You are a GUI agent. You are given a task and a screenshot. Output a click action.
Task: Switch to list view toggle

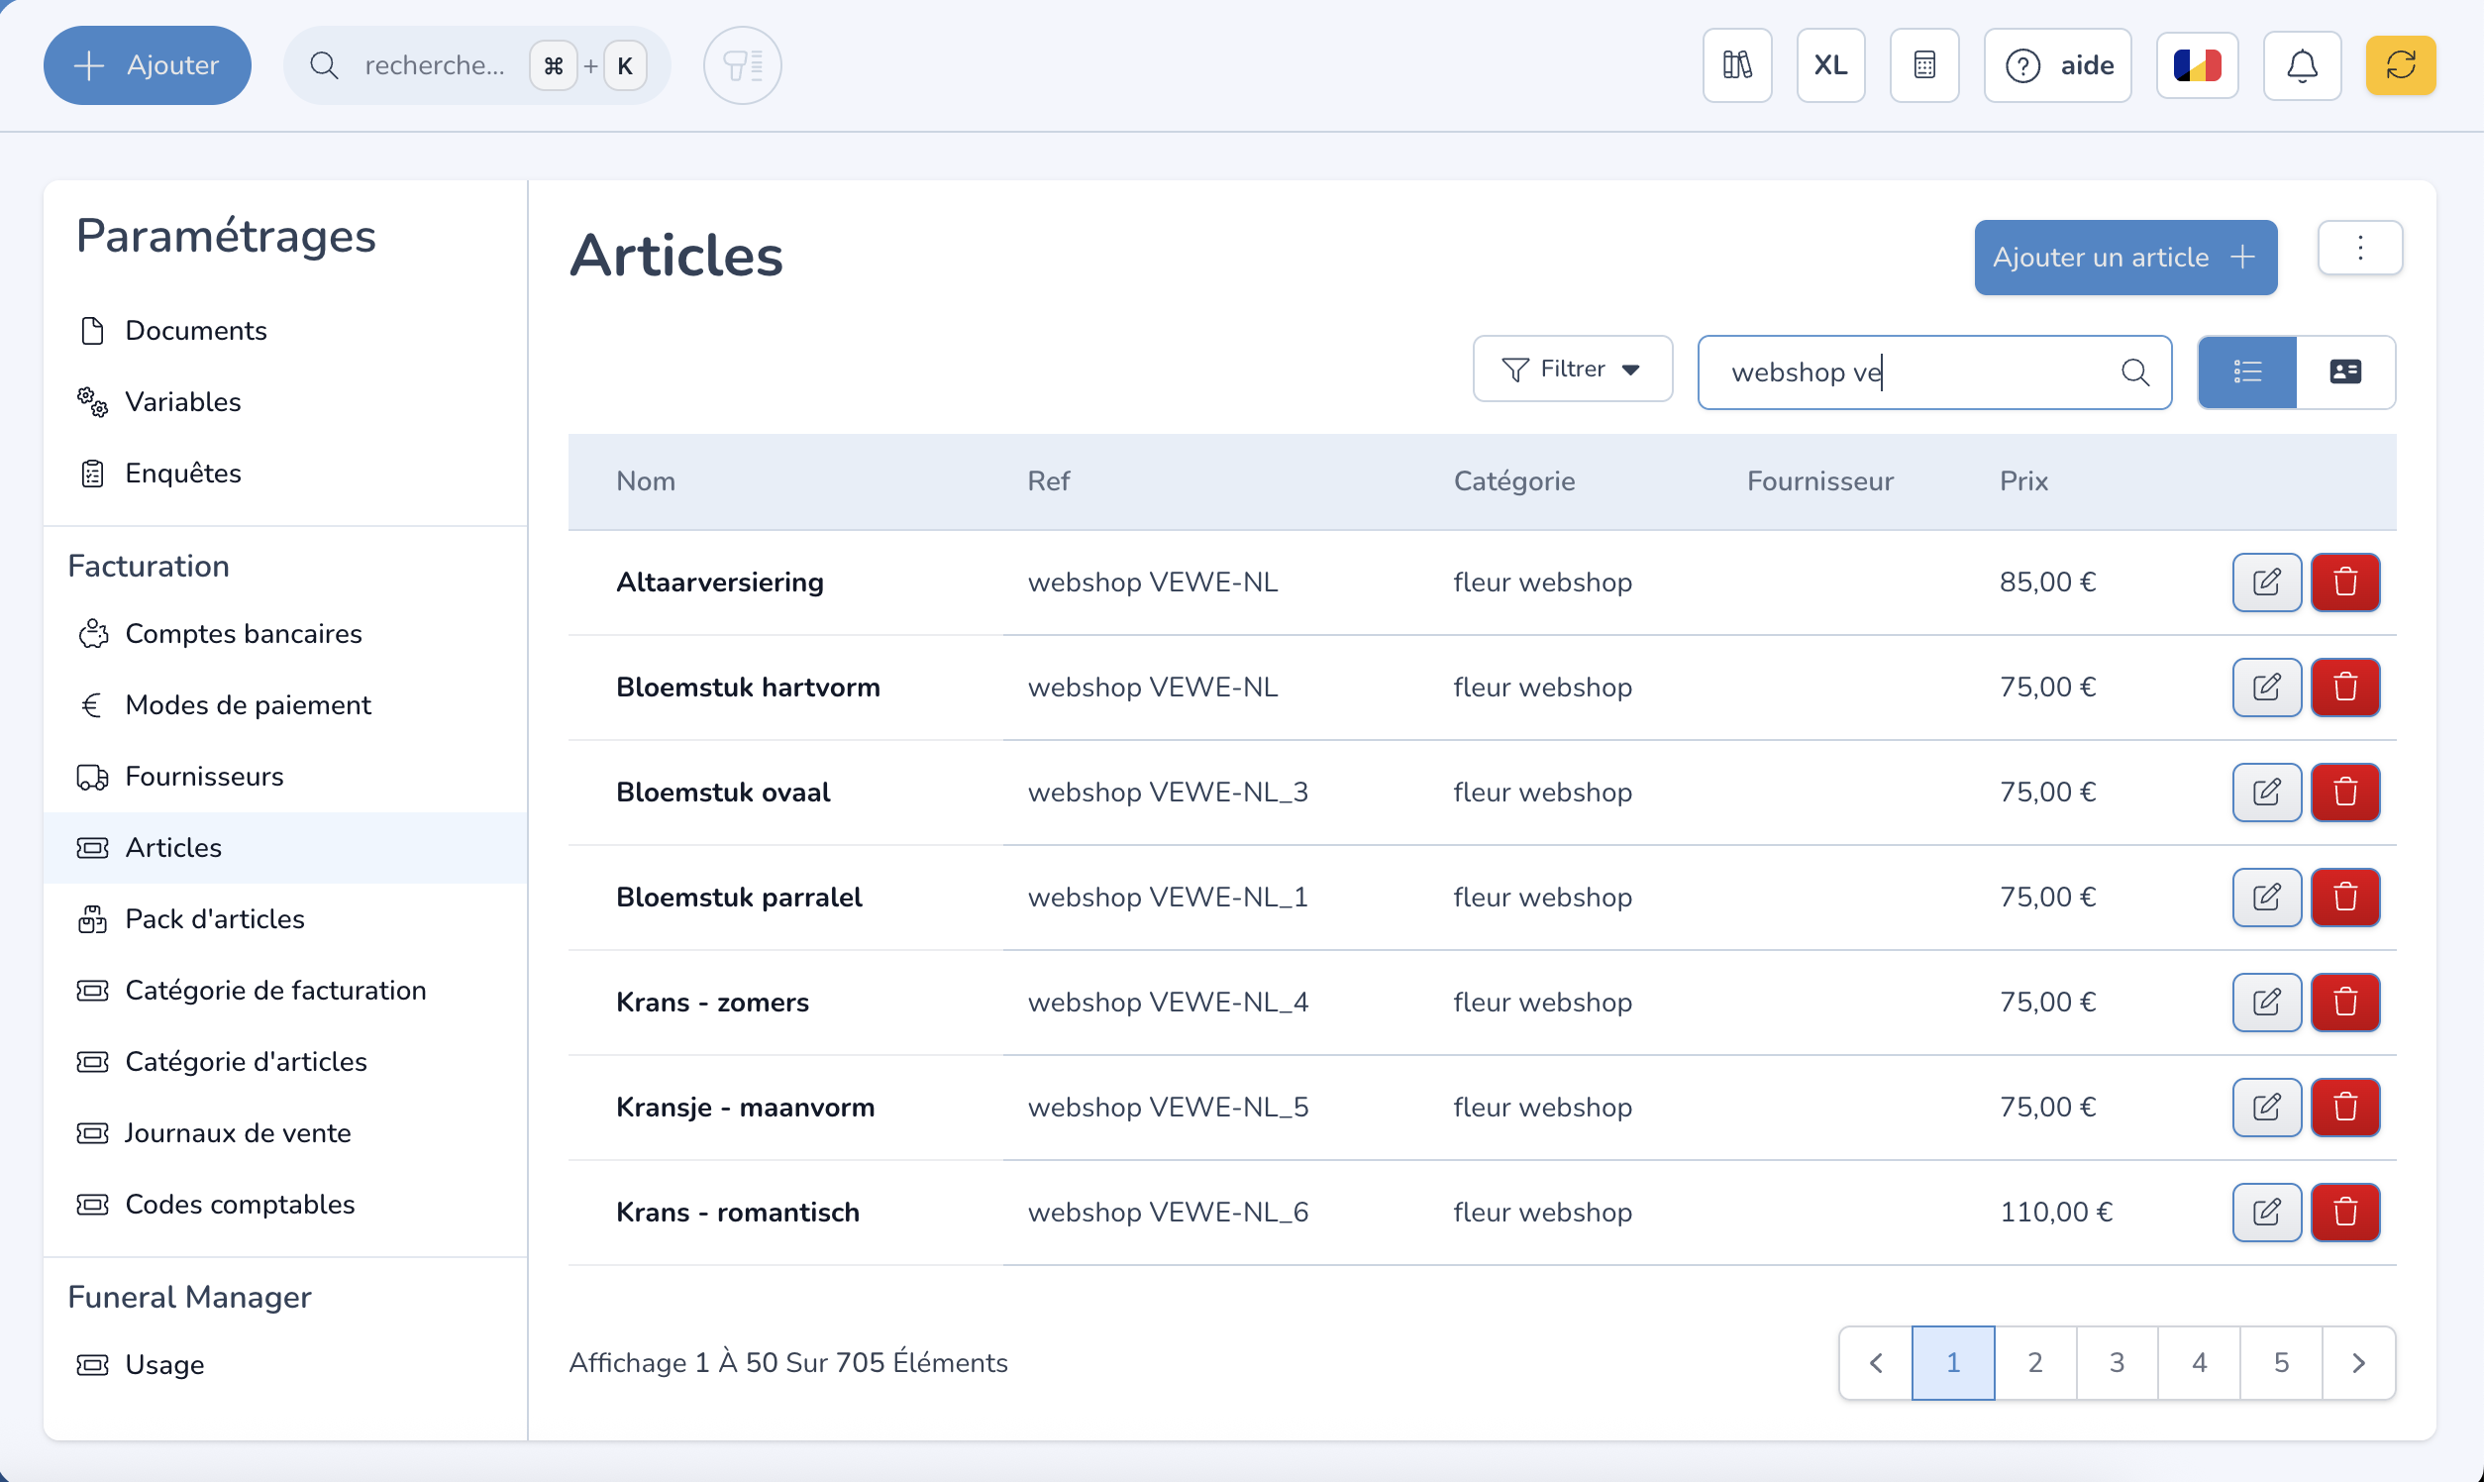pyautogui.click(x=2246, y=372)
